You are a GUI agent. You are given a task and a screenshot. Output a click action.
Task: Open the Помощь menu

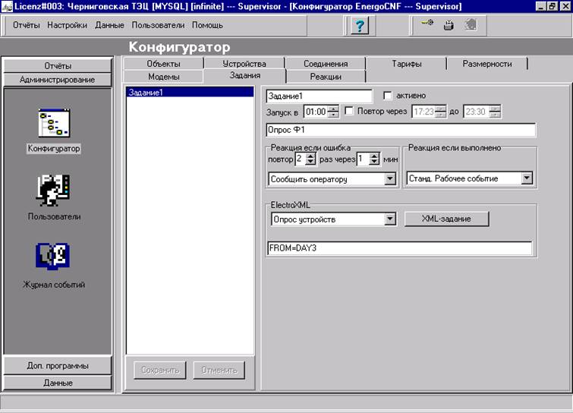point(207,25)
